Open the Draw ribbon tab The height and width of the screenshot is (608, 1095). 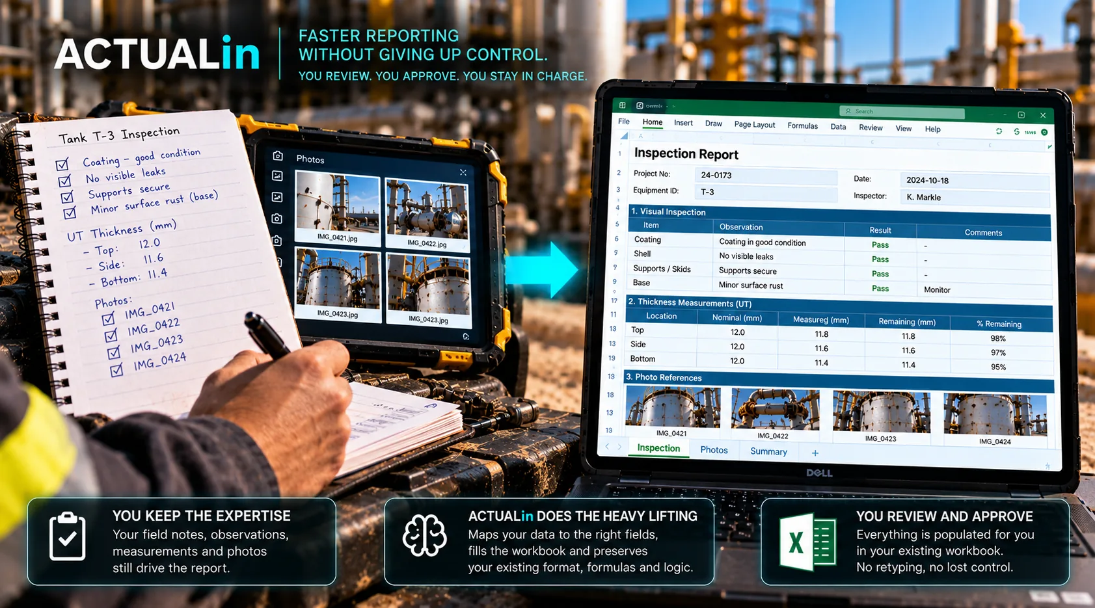pyautogui.click(x=714, y=124)
